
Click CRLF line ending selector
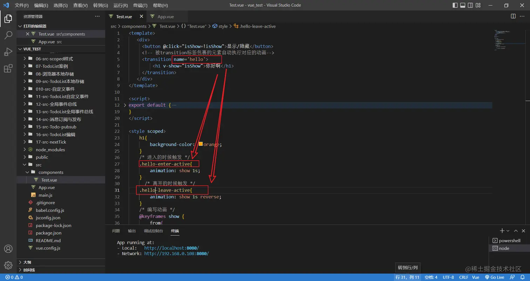pos(463,277)
